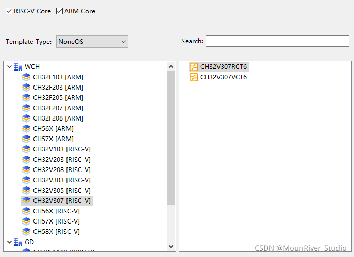Click the CH58X [RISC-V] series icon
Screen dimensions: 354x257
click(26, 231)
